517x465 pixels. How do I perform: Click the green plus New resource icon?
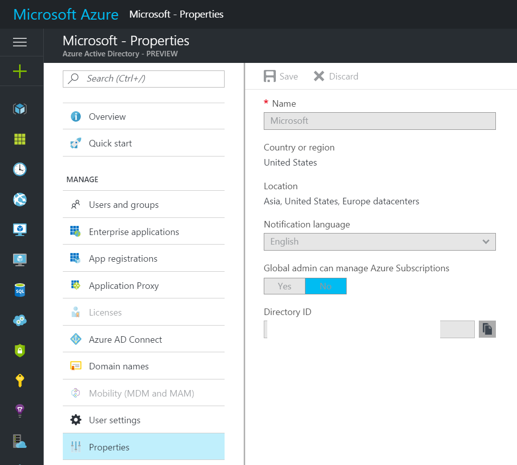click(20, 71)
